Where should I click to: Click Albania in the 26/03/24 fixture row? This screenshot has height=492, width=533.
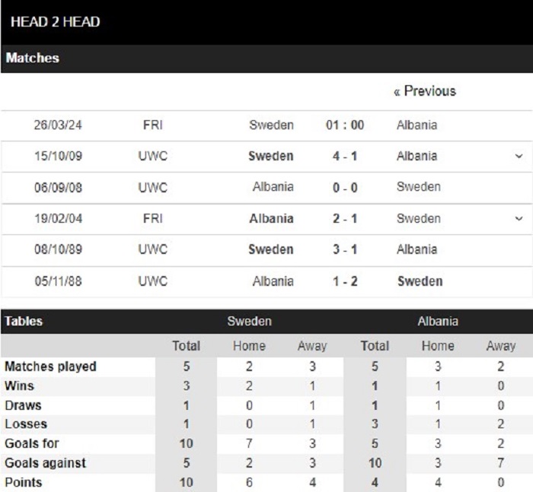[417, 125]
